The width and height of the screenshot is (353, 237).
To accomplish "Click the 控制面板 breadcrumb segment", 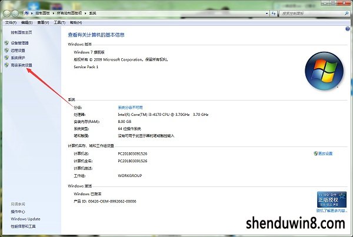I will point(42,14).
